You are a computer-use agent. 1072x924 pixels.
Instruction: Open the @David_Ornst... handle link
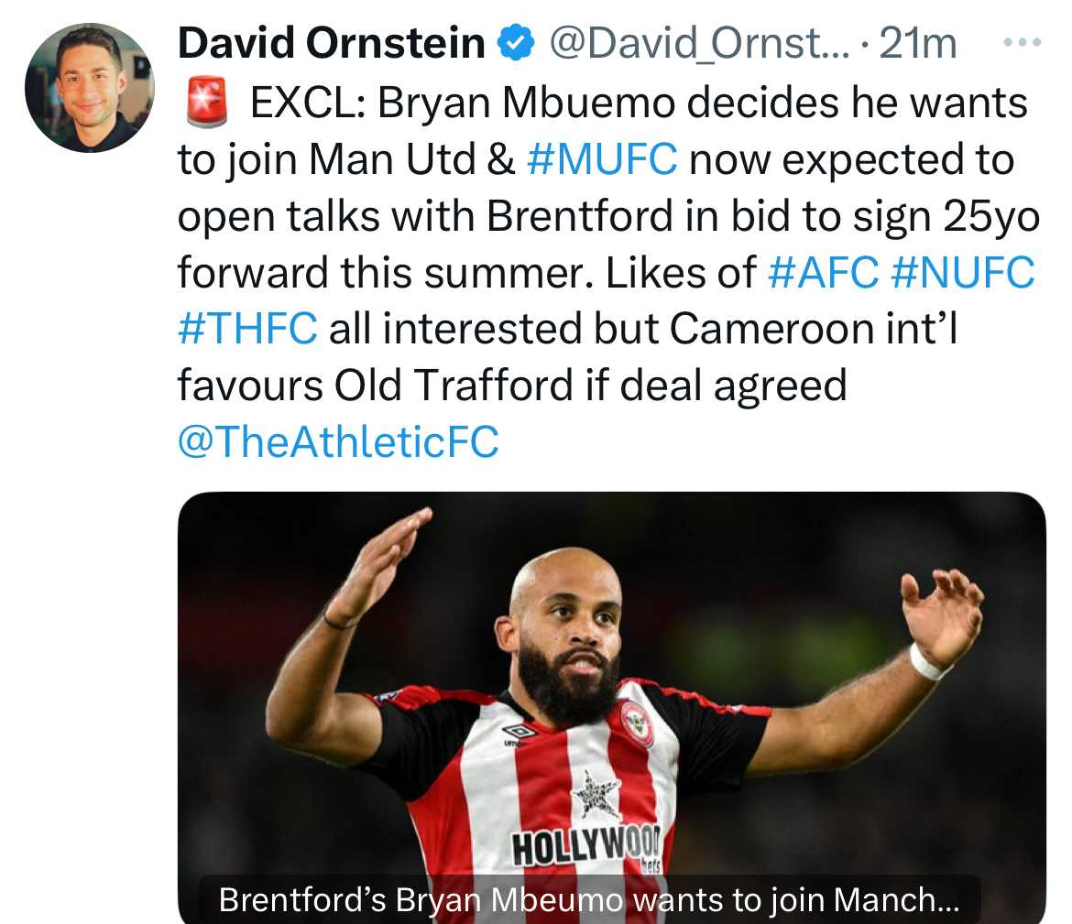pyautogui.click(x=699, y=44)
